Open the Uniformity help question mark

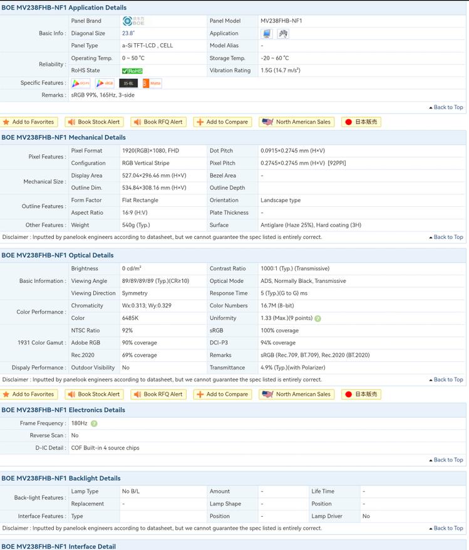coord(317,319)
